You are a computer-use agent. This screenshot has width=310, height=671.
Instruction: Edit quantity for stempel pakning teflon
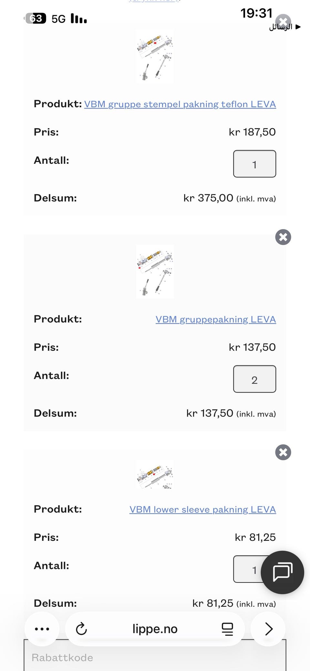(x=254, y=164)
